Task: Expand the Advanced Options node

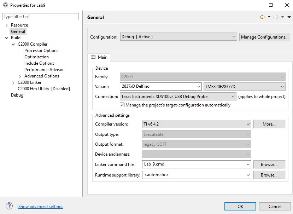Action: [20, 76]
